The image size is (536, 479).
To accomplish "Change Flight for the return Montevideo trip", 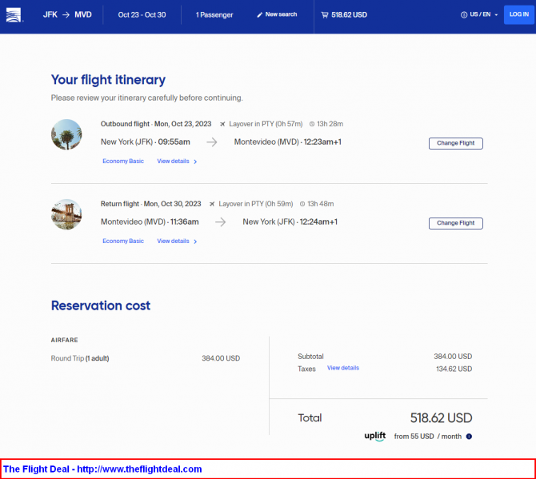I will pyautogui.click(x=455, y=223).
